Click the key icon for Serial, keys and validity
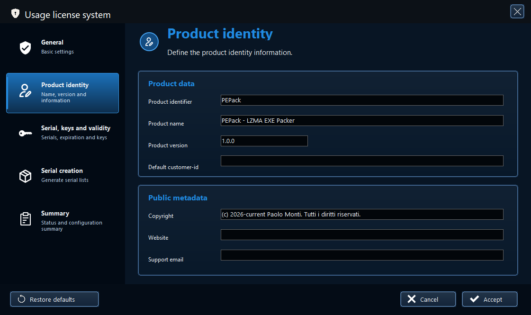531x315 pixels. (26, 134)
